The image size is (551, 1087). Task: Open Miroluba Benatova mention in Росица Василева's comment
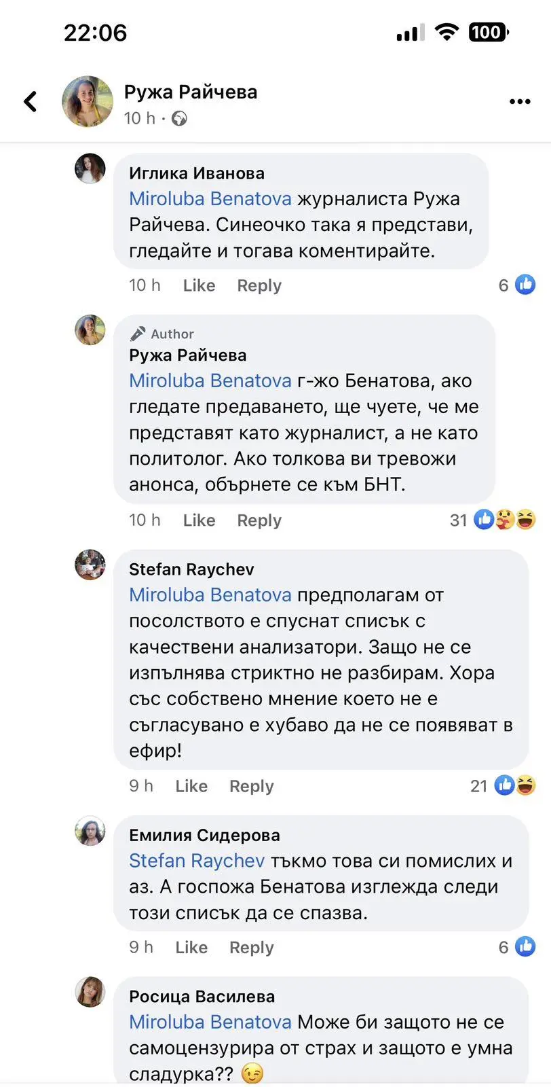click(x=210, y=1022)
